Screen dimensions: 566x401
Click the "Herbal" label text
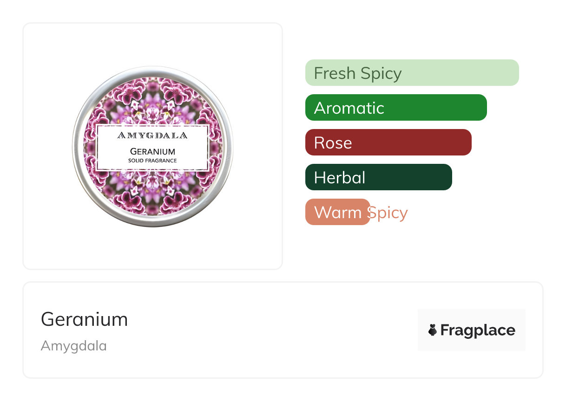339,178
